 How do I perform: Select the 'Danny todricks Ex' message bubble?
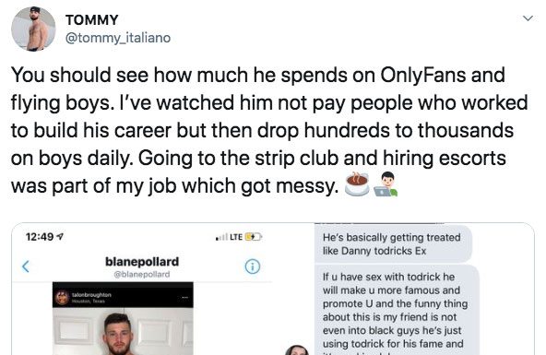393,244
